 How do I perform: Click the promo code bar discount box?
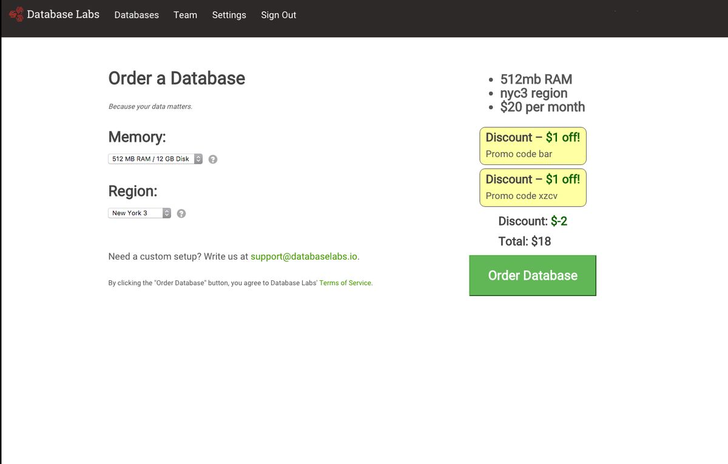click(x=533, y=146)
